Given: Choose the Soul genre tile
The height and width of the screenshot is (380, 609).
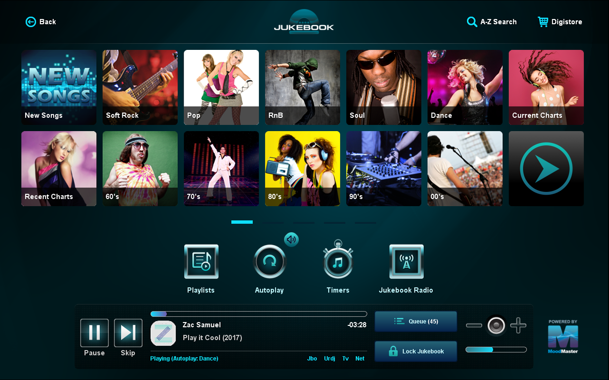Looking at the screenshot, I should click(384, 87).
